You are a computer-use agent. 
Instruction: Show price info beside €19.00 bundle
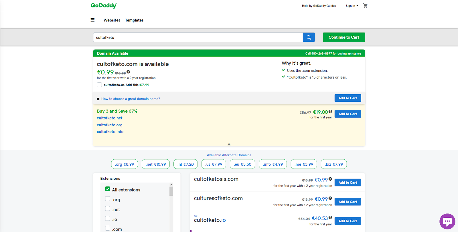click(x=330, y=111)
